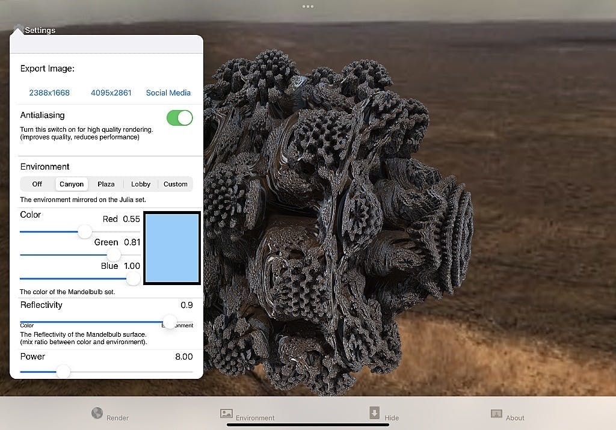Click the Green color slider thumb
Image resolution: width=616 pixels, height=430 pixels.
click(114, 255)
